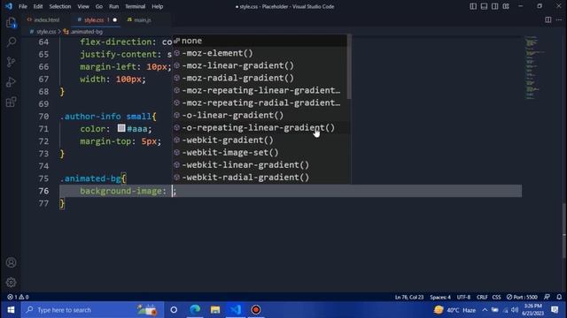
Task: Open the Manage gear icon
Action: (x=12, y=283)
